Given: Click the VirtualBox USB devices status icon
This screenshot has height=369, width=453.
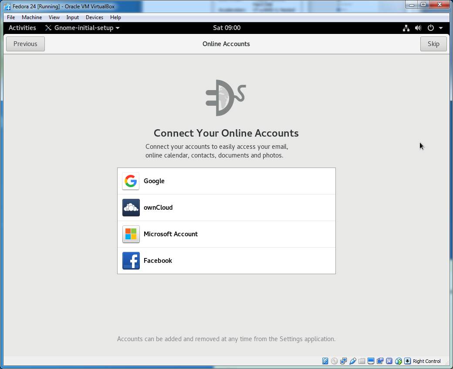Looking at the screenshot, I should 353,361.
